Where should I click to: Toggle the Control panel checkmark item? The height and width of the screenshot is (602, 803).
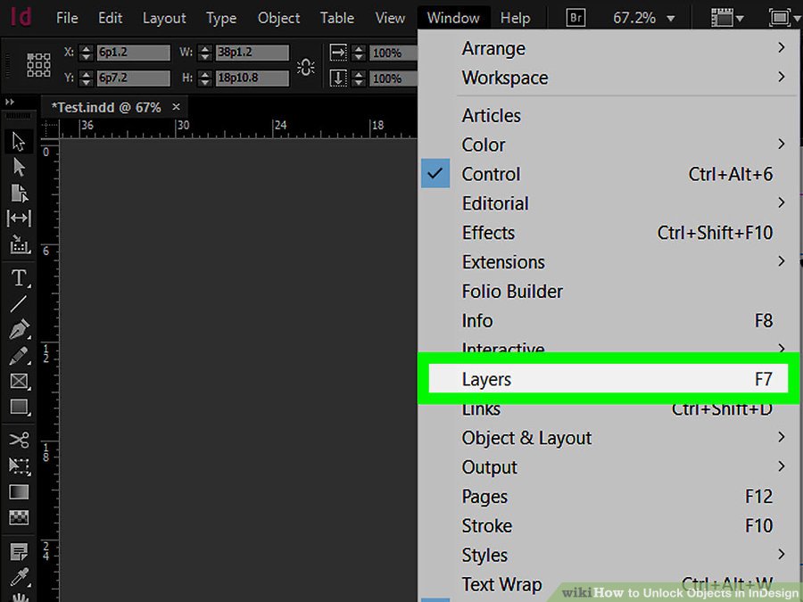(x=491, y=175)
